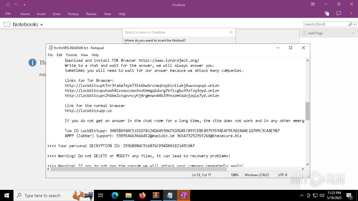The image size is (358, 201).
Task: Open the notification center icon
Action: (349, 195)
